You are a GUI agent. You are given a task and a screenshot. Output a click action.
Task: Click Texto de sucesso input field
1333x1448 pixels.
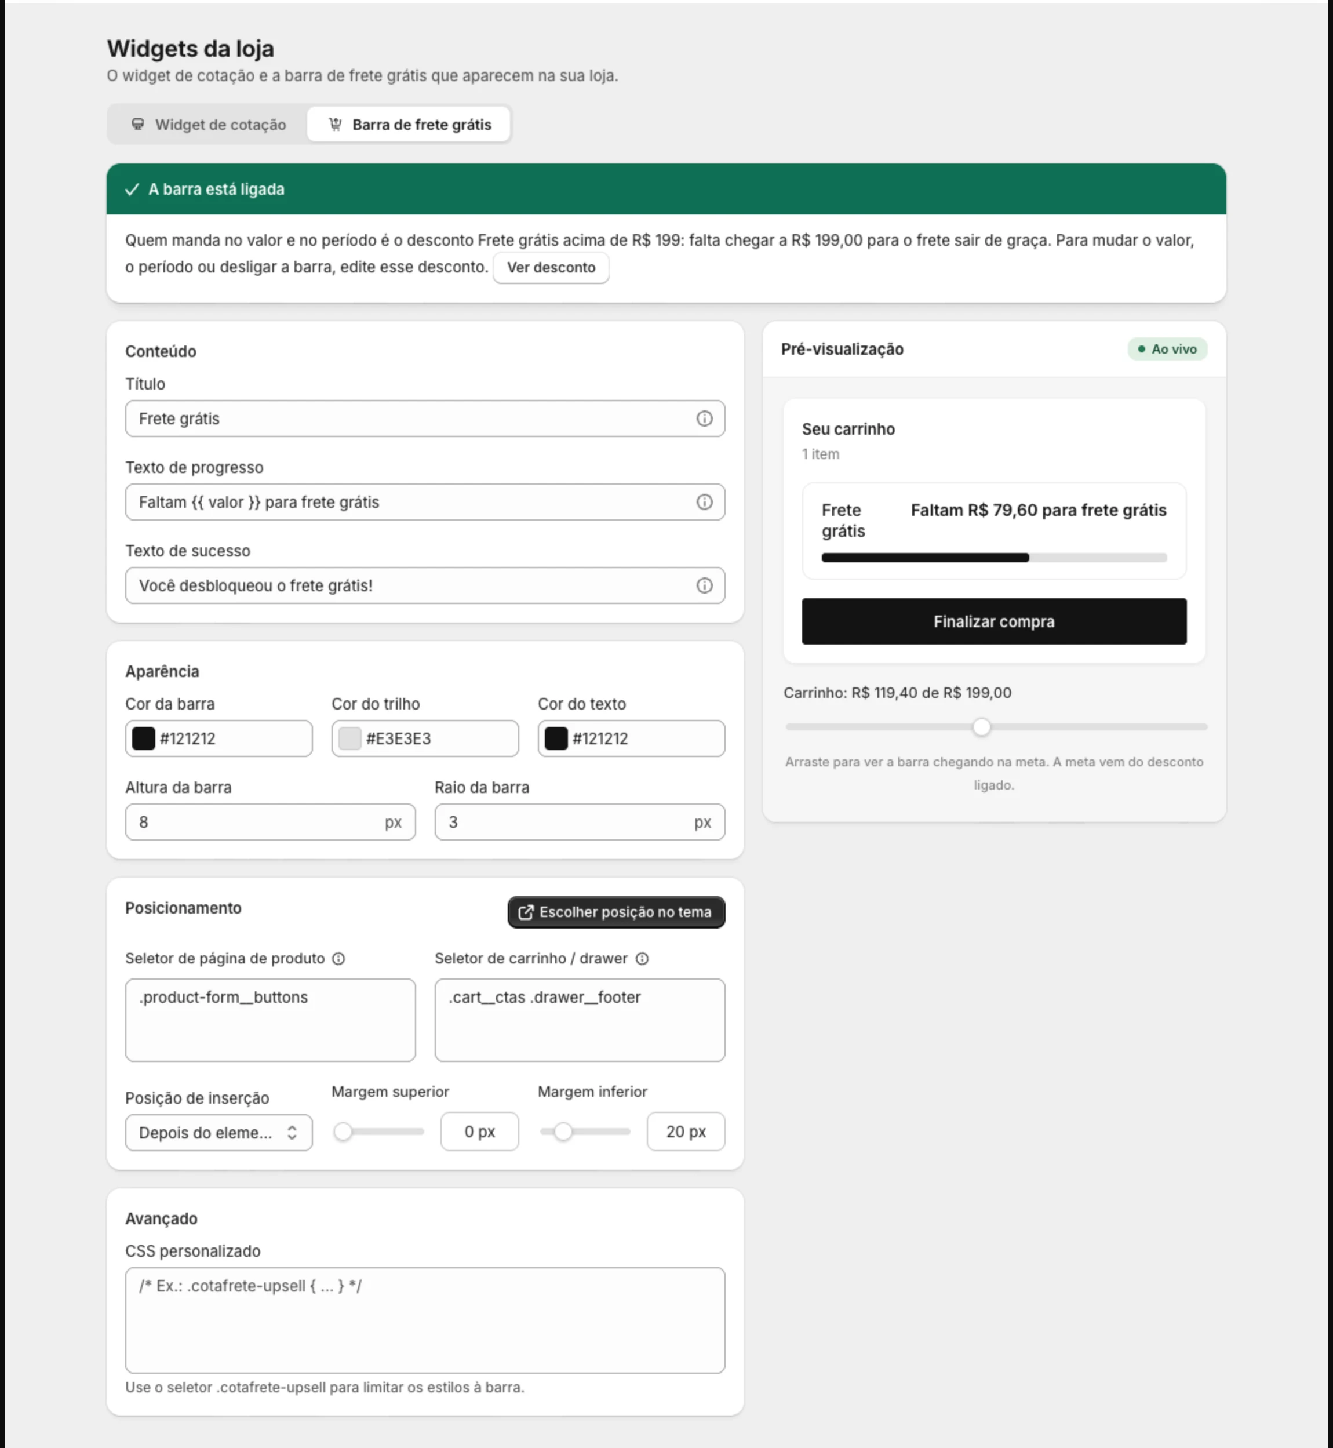point(425,585)
